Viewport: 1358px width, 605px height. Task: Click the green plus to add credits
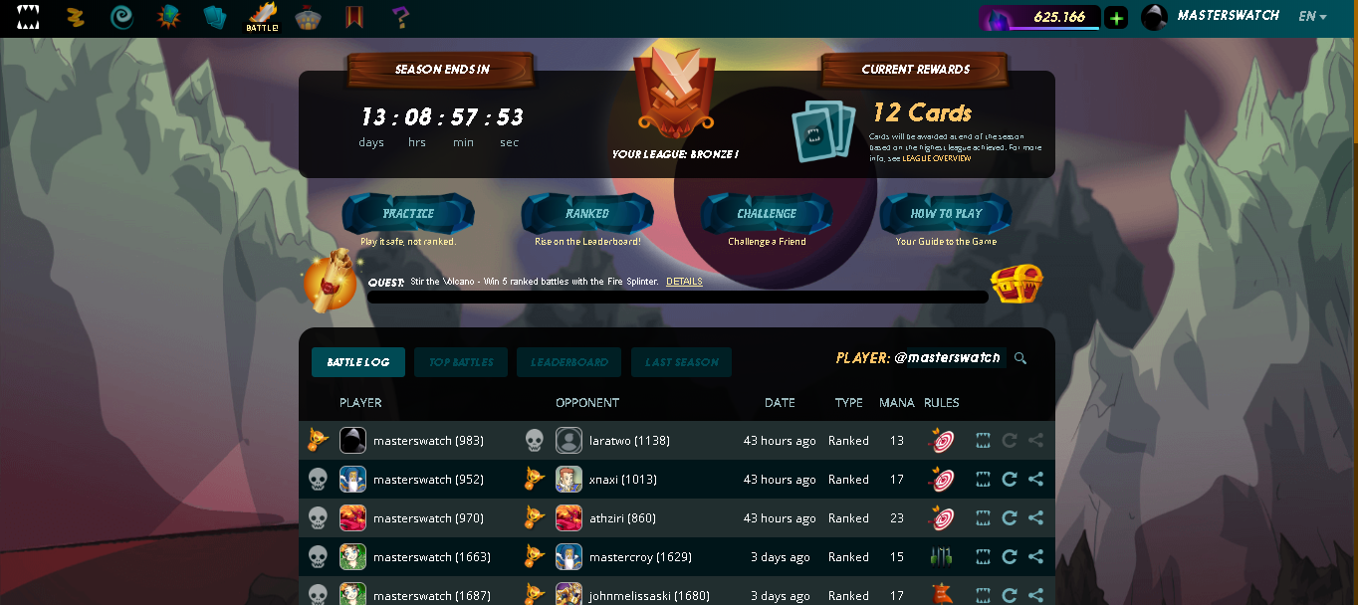[1116, 17]
